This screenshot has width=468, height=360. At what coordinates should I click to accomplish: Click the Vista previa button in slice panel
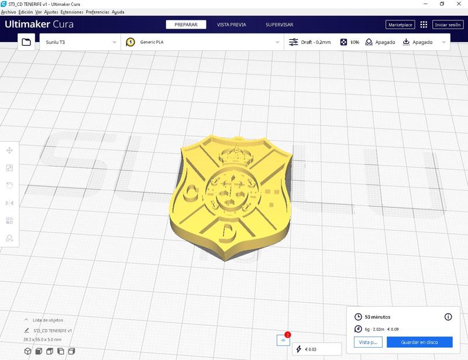tap(368, 342)
